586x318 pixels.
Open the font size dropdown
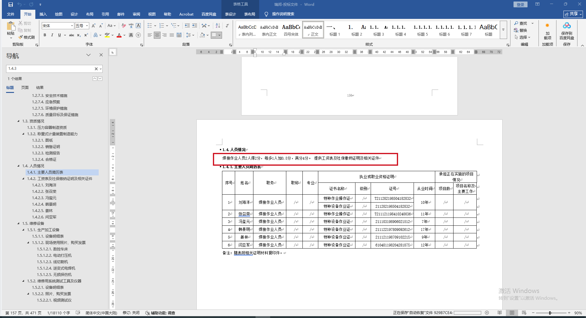pos(87,26)
